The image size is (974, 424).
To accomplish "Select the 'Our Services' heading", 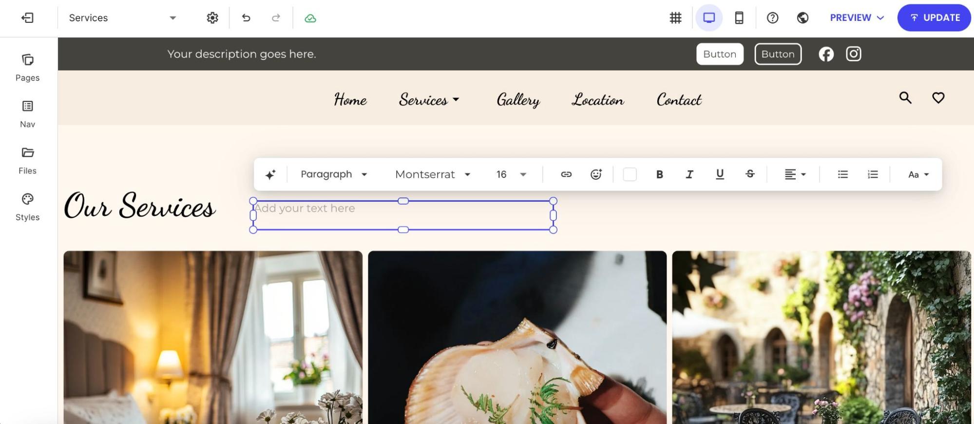I will (x=140, y=206).
